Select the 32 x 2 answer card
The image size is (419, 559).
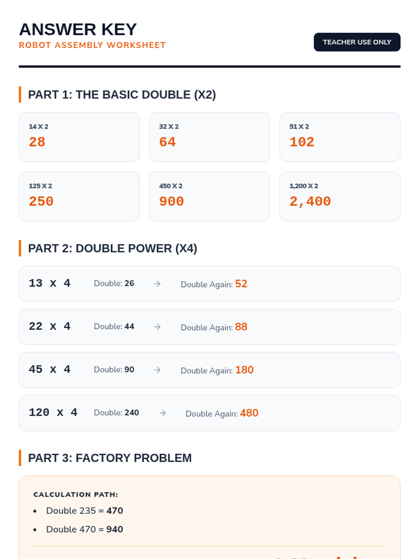pyautogui.click(x=209, y=137)
